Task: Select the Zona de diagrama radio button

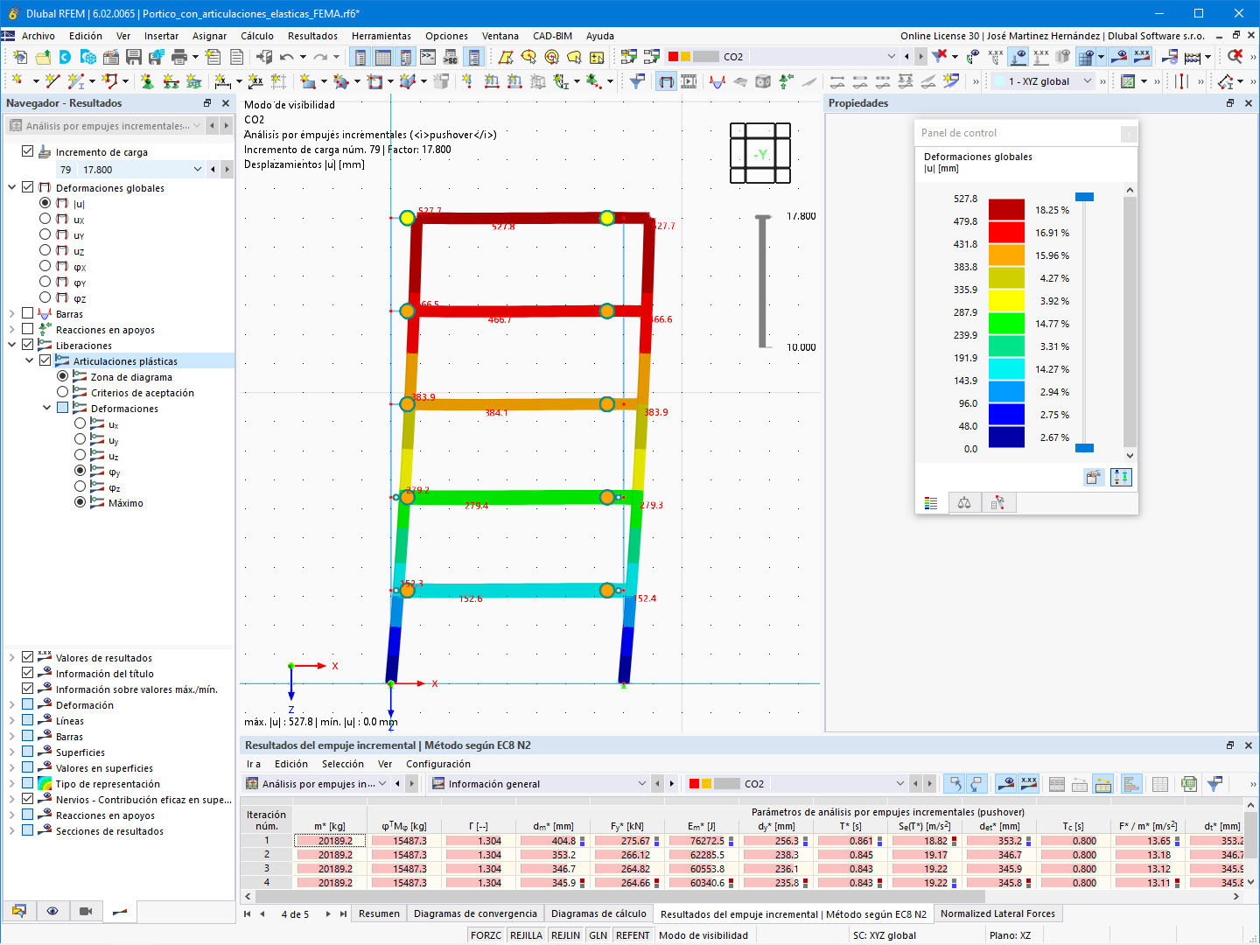Action: point(63,376)
